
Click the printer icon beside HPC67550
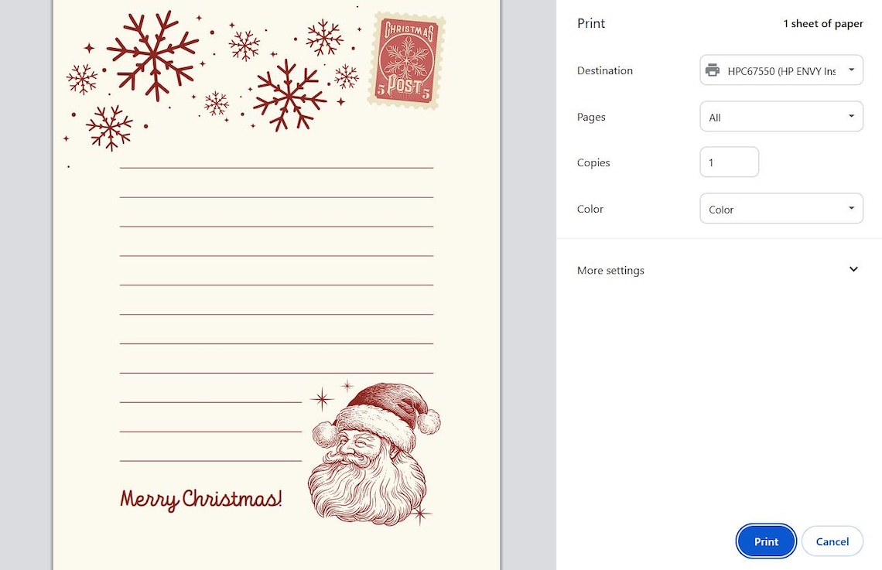712,70
